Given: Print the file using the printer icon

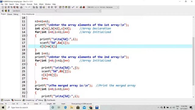Looking at the screenshot, I should tap(21, 7).
